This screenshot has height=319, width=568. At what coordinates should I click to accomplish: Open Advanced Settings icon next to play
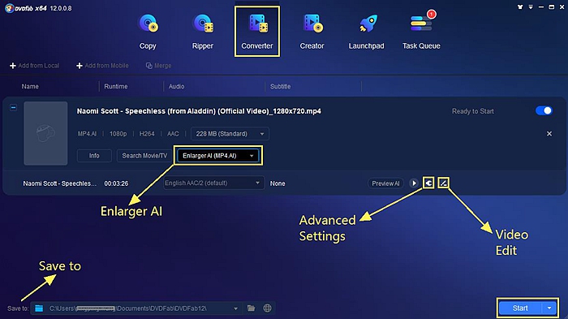pos(428,183)
